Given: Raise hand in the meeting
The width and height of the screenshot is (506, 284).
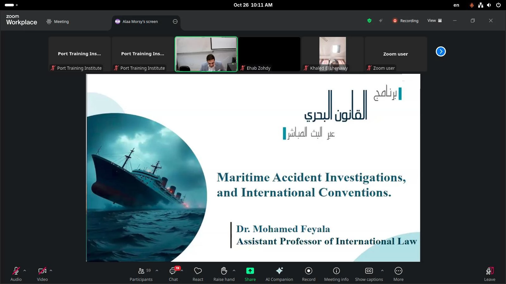Looking at the screenshot, I should coord(224,274).
